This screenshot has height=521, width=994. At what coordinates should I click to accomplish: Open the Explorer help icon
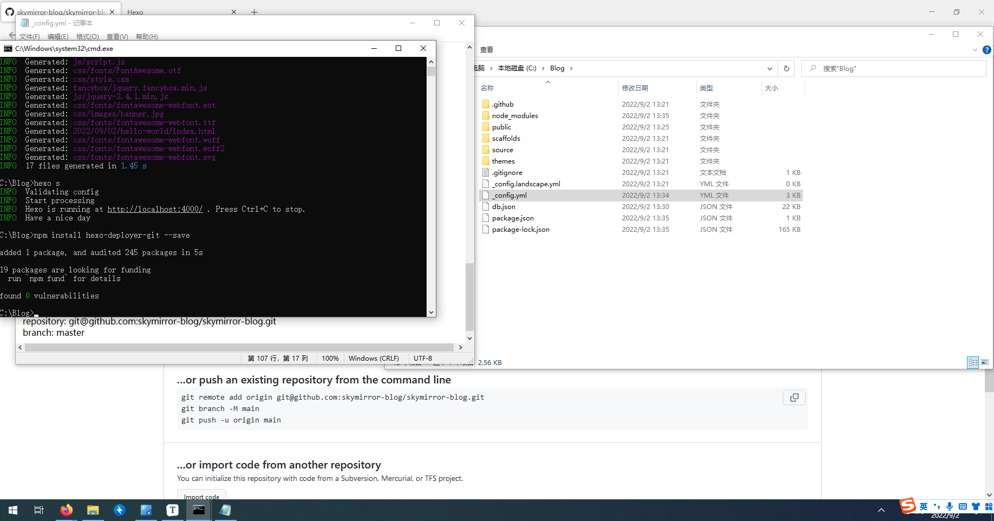click(x=987, y=50)
